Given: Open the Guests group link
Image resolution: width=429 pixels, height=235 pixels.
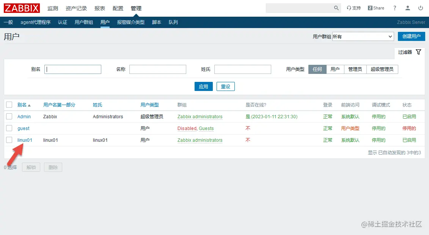Looking at the screenshot, I should pos(206,128).
